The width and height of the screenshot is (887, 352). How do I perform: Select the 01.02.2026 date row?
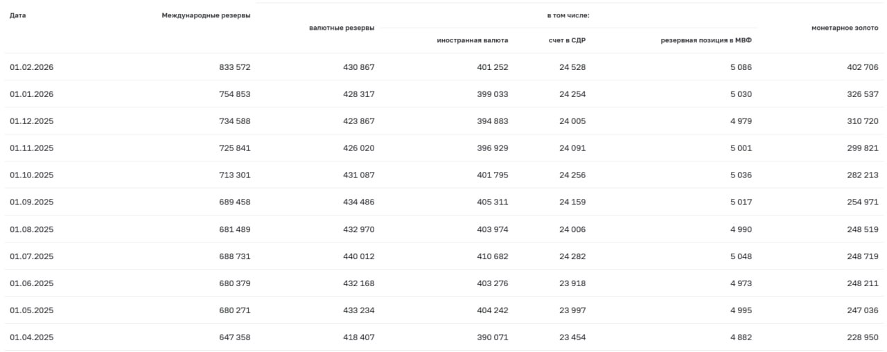click(31, 67)
